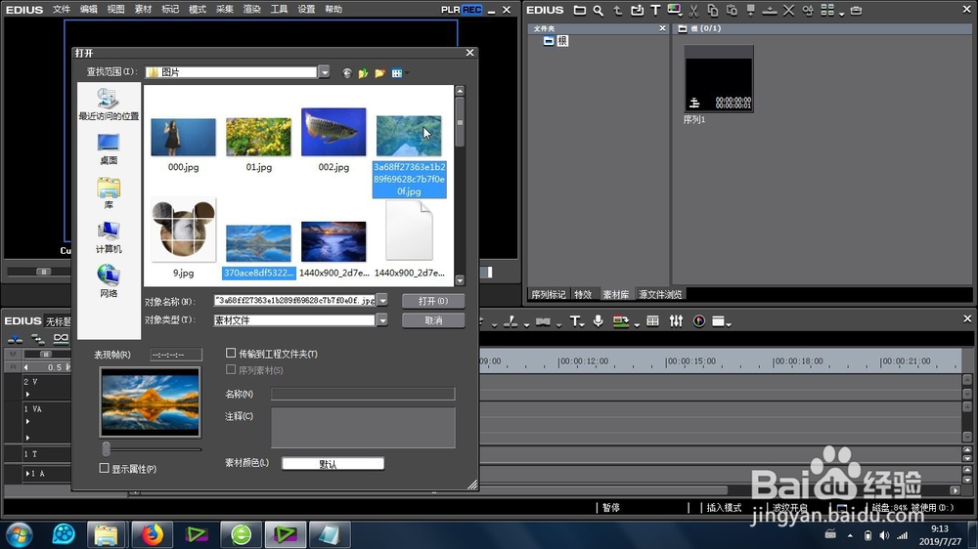Click the properties icon in the bin toolbar
978x549 pixels.
808,10
